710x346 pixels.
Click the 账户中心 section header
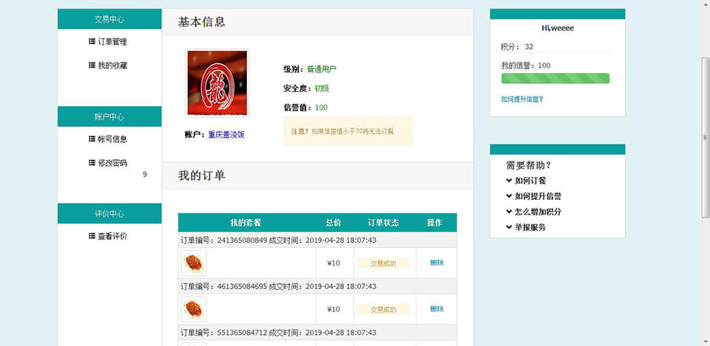(109, 117)
